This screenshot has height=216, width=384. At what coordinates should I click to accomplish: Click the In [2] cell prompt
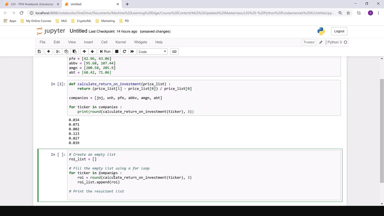tap(59, 84)
